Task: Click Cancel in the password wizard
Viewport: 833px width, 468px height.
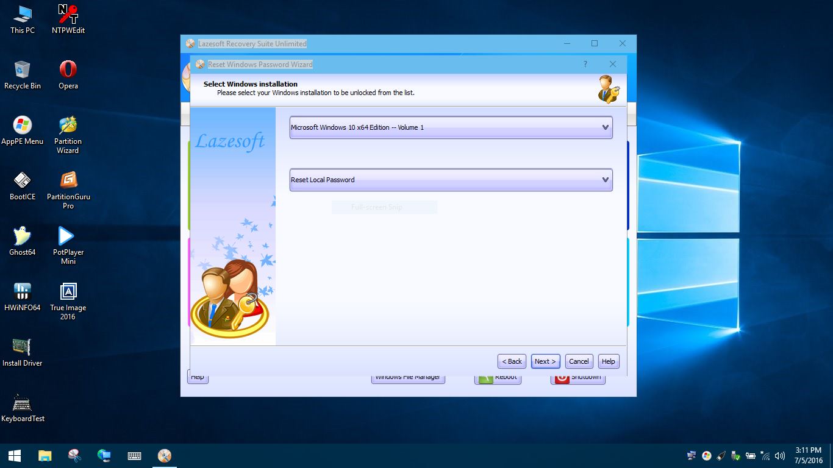Action: click(x=579, y=361)
